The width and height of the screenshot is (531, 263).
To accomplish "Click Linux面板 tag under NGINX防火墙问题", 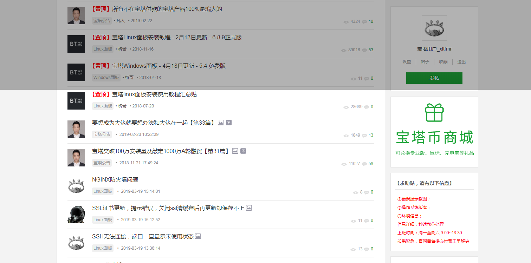I will tap(103, 191).
